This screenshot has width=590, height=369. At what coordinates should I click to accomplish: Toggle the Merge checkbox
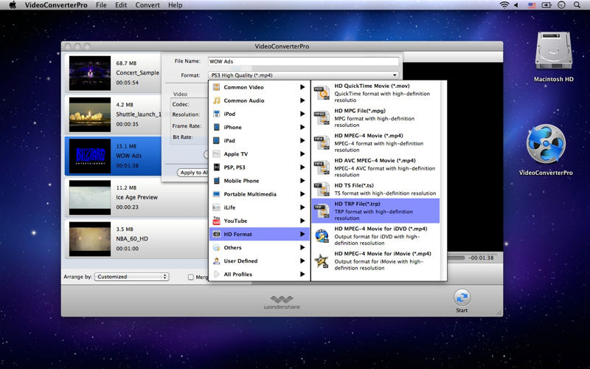(191, 277)
